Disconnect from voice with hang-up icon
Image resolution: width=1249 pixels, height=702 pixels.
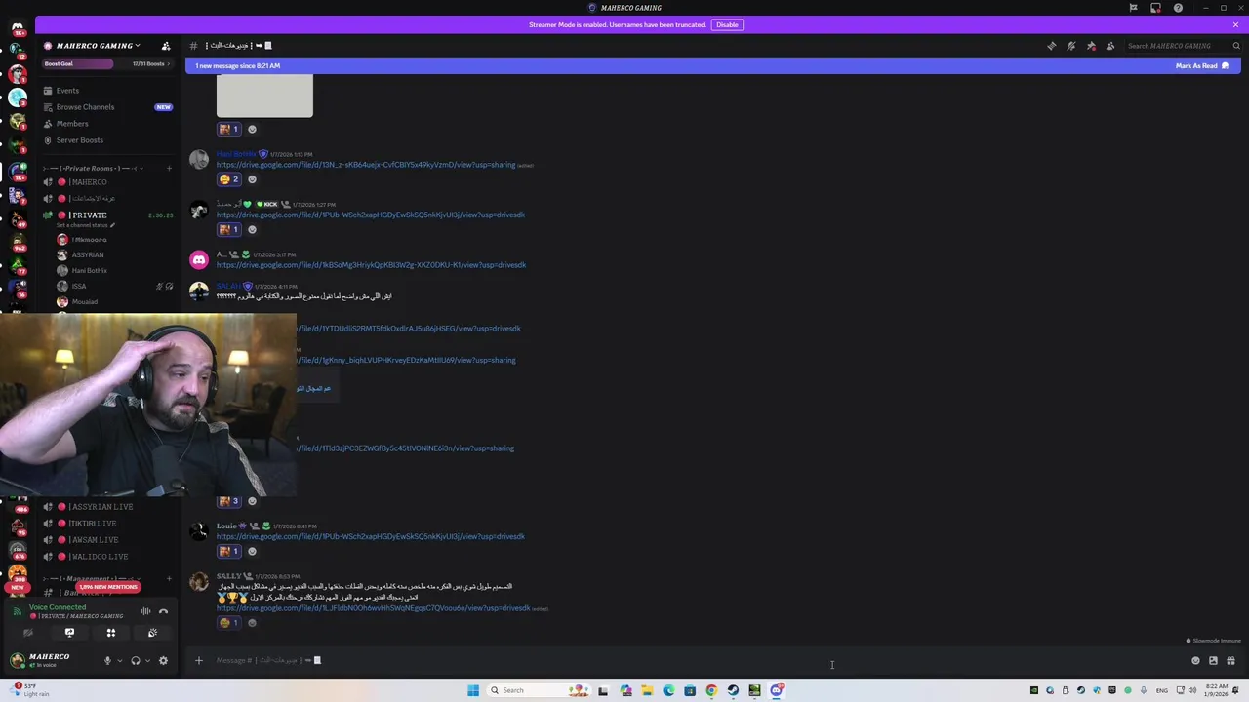point(163,611)
